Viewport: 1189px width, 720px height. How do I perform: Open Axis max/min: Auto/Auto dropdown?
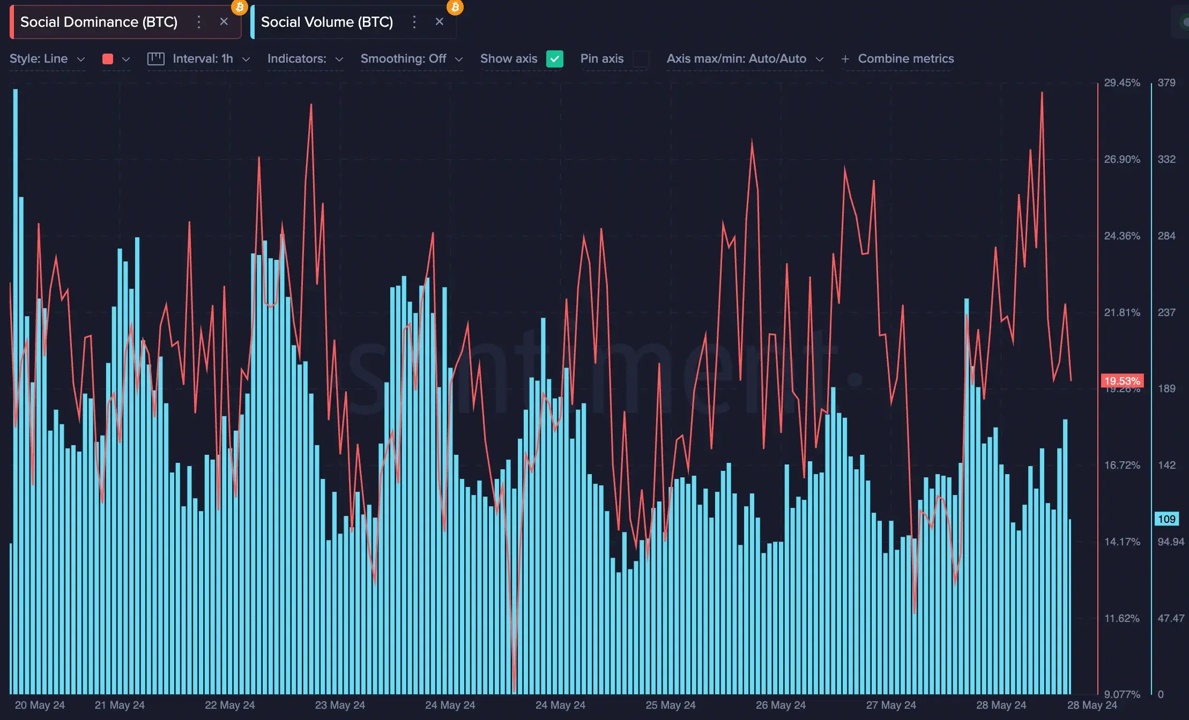[745, 59]
